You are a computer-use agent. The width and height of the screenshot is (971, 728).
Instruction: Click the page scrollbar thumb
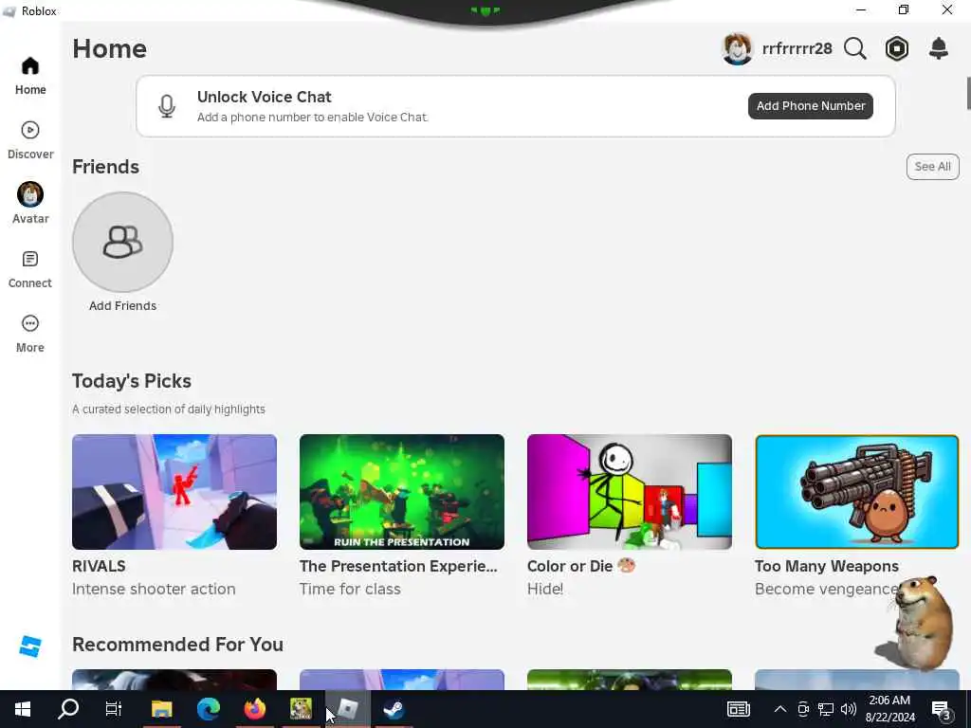(968, 93)
